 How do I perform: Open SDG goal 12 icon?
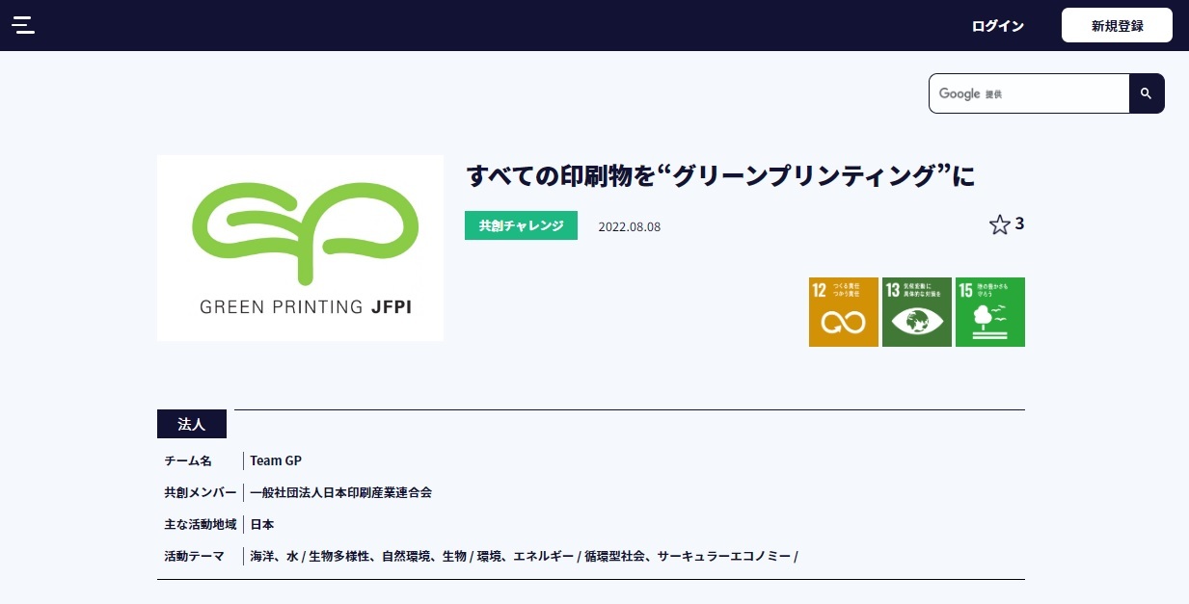point(844,312)
